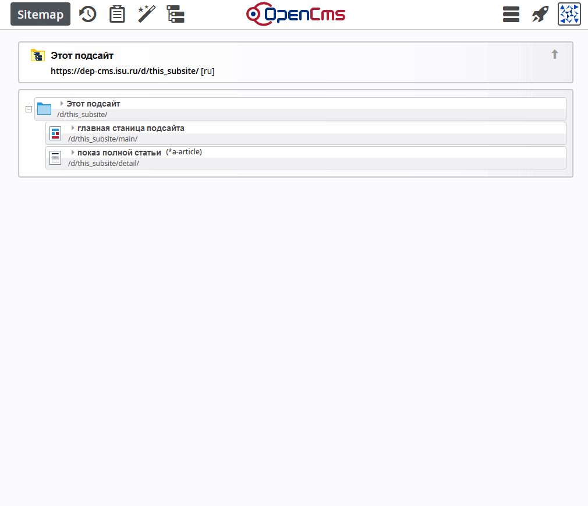This screenshot has width=588, height=506.
Task: Expand details for главная станица подсайта
Action: pyautogui.click(x=73, y=128)
